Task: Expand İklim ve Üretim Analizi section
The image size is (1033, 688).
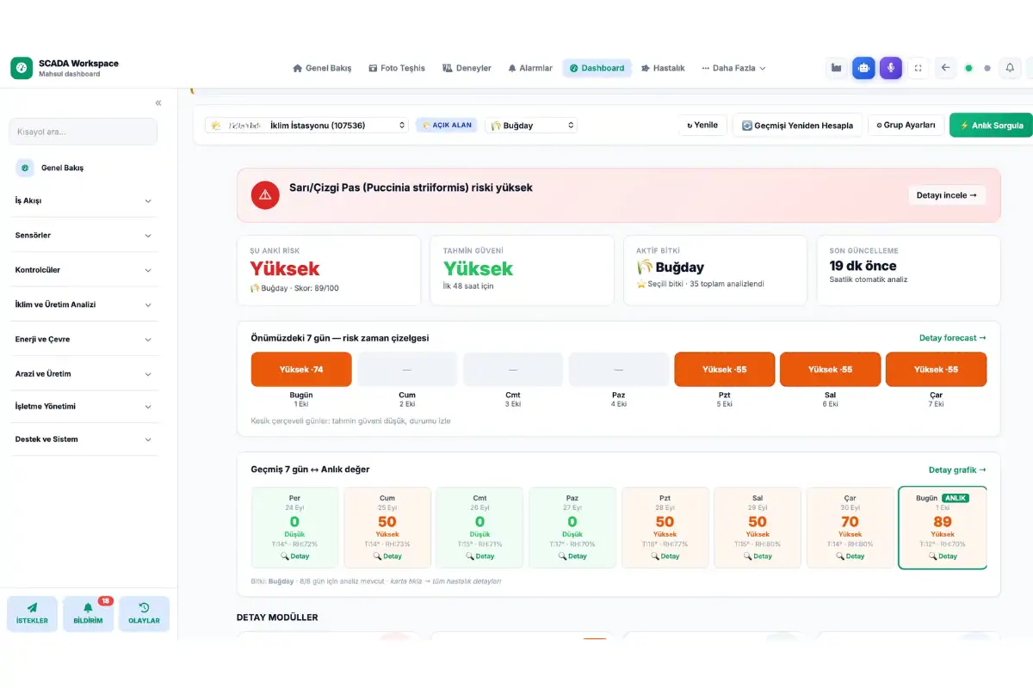Action: (x=83, y=304)
